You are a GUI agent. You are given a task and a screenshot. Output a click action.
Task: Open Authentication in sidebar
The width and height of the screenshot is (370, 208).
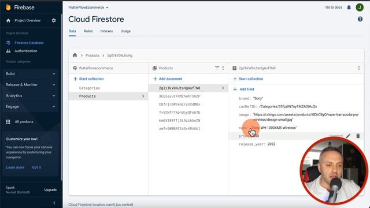25,51
